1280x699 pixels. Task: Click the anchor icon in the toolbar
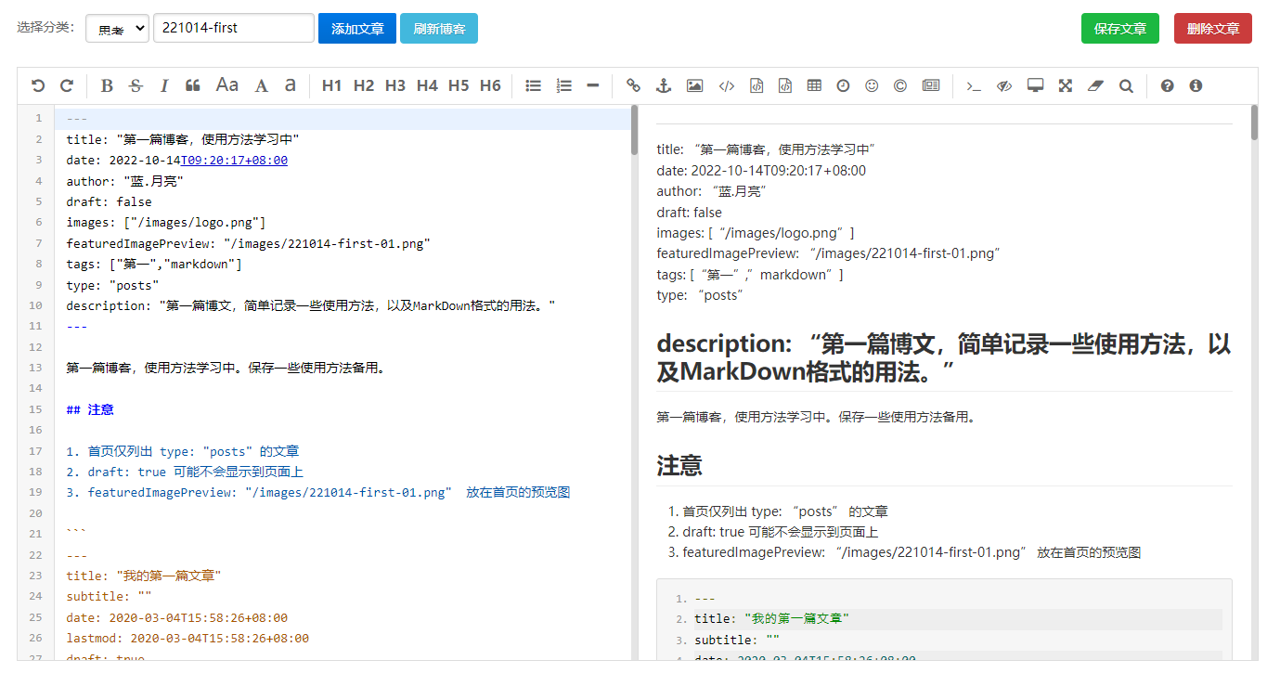pyautogui.click(x=663, y=85)
